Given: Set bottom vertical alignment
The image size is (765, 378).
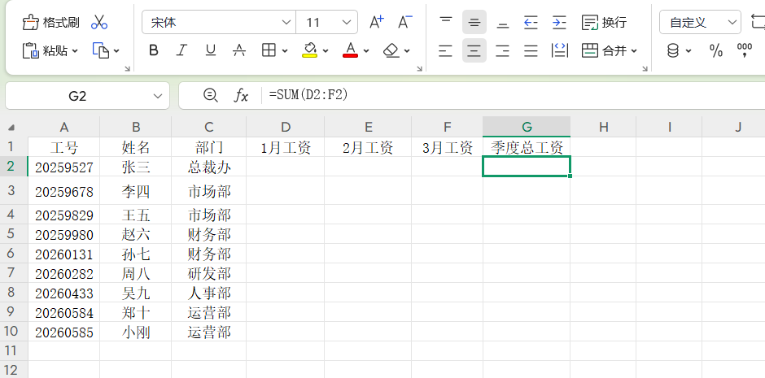Looking at the screenshot, I should (502, 22).
